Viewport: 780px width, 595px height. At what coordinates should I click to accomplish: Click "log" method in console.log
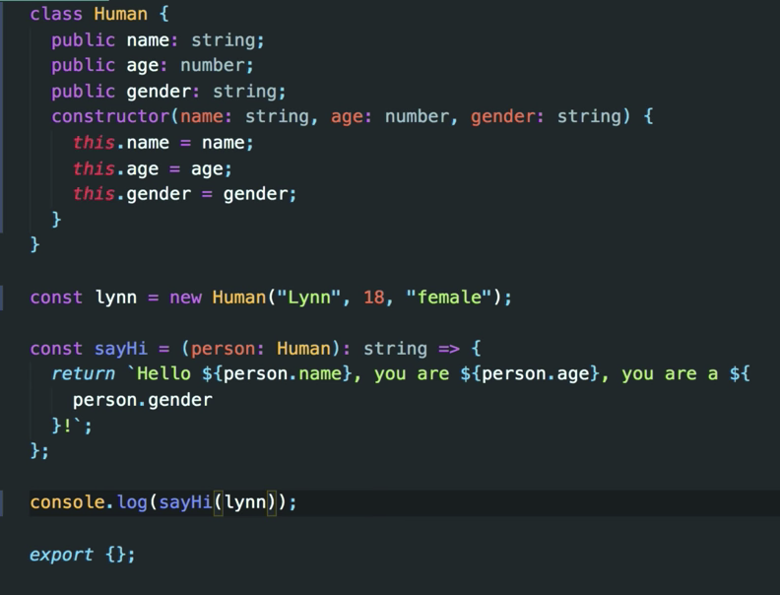(132, 502)
